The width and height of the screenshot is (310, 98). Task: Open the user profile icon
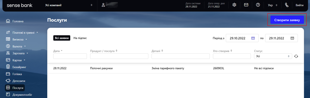pyautogui.click(x=103, y=5)
